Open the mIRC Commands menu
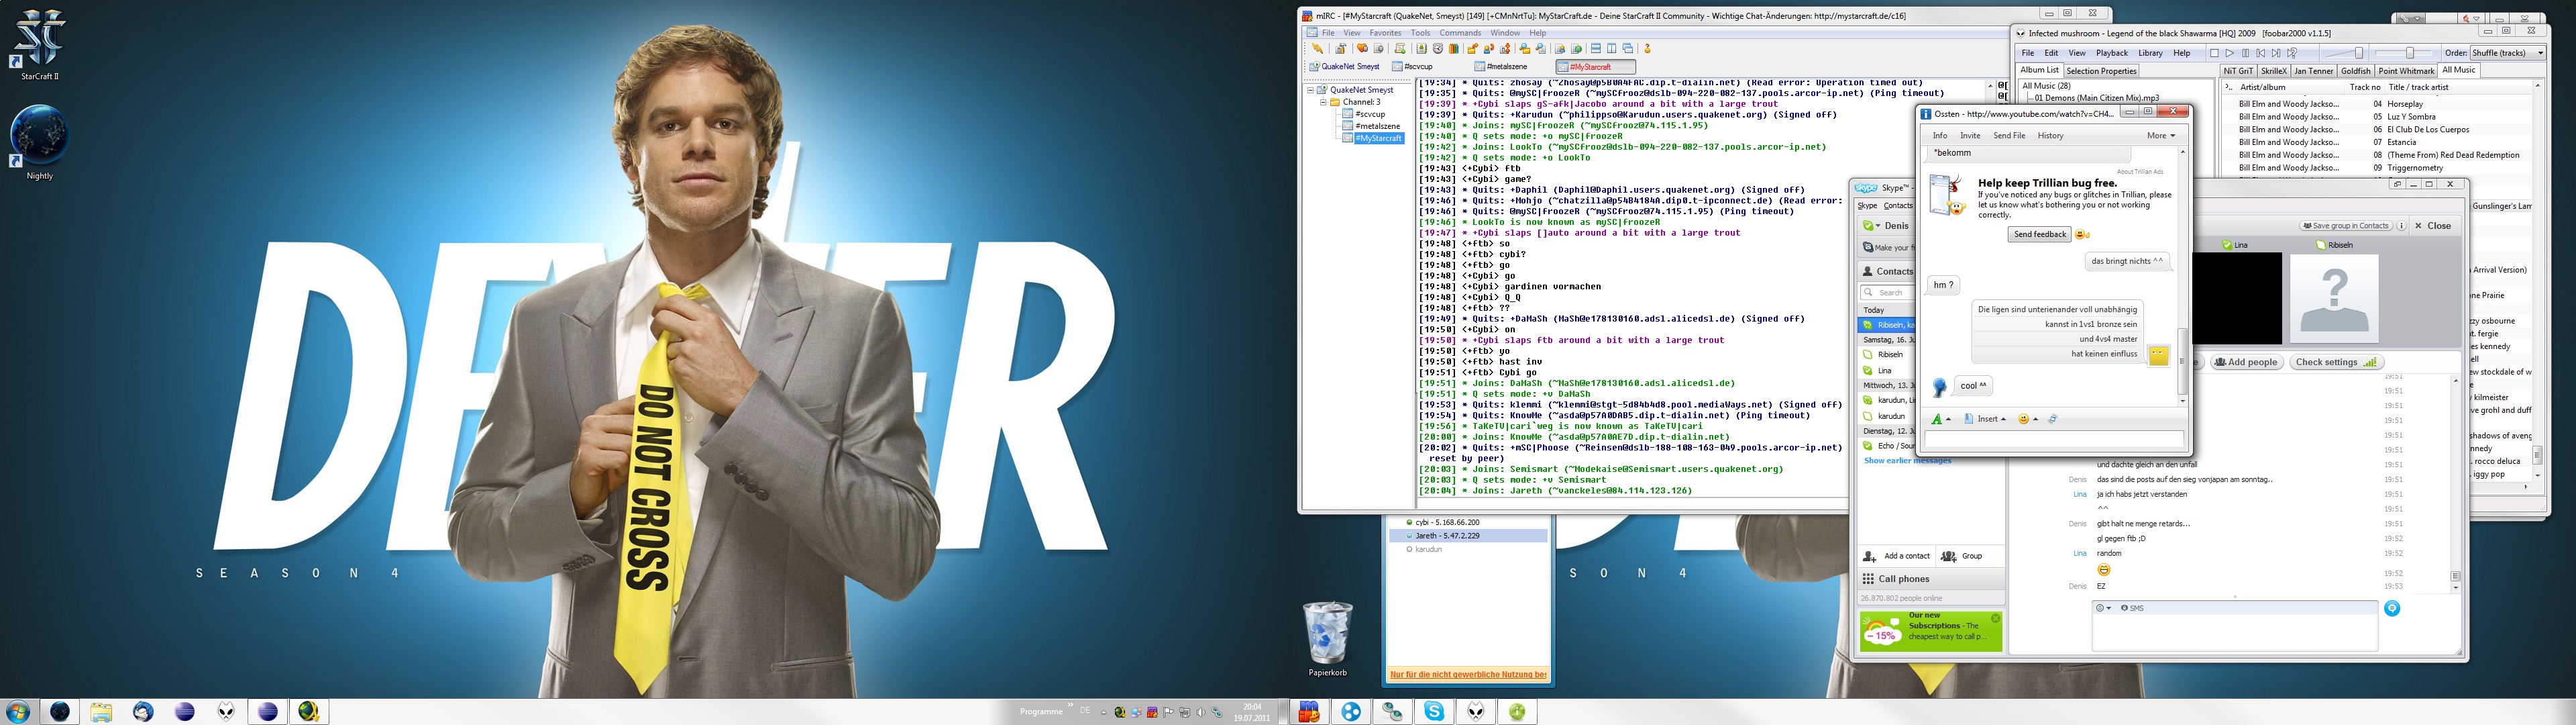 point(1460,33)
